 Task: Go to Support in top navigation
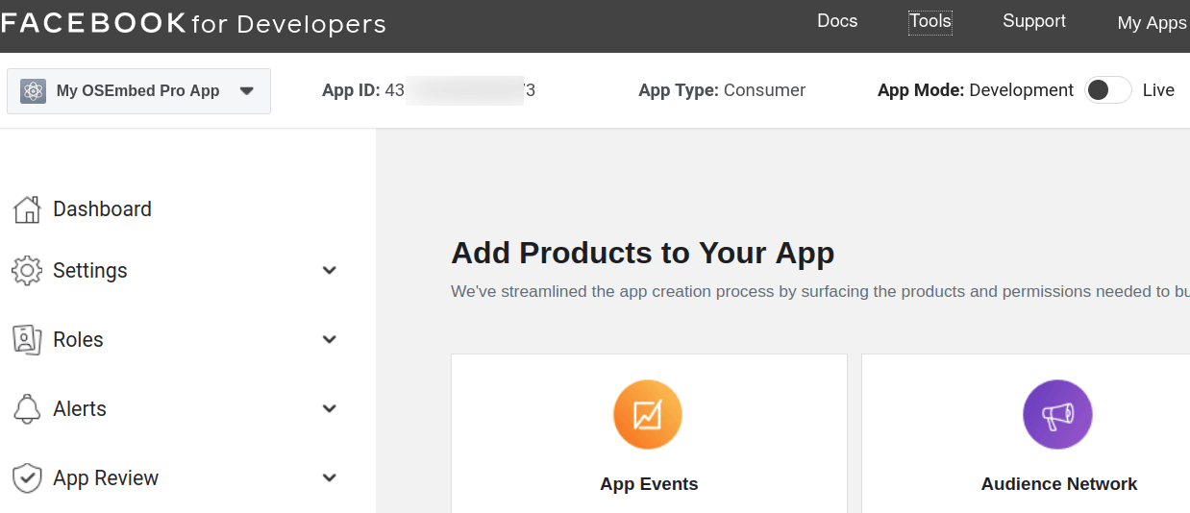tap(1033, 21)
